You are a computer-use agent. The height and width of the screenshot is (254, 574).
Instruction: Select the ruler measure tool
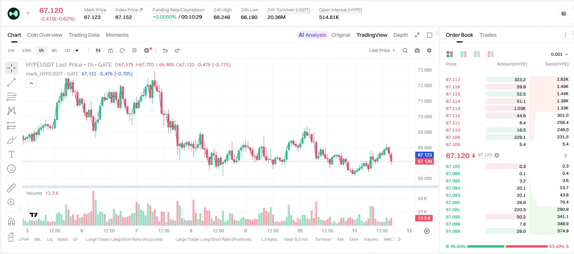(x=11, y=188)
